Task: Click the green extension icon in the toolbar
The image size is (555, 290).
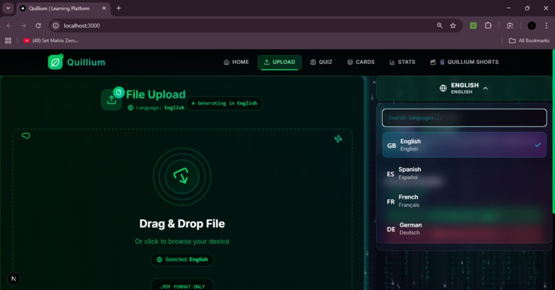Action: [x=473, y=25]
